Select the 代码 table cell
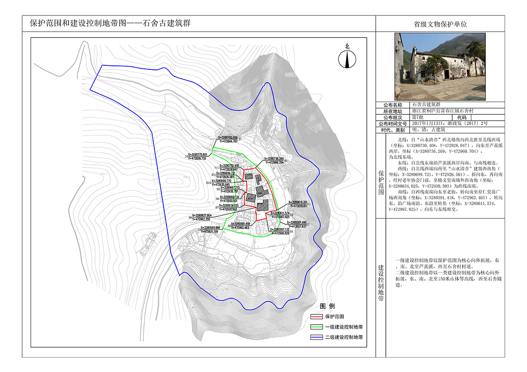 click(x=462, y=118)
